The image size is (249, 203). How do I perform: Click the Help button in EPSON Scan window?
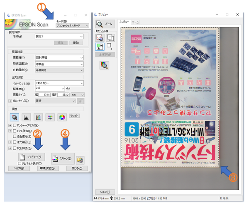[19, 168]
